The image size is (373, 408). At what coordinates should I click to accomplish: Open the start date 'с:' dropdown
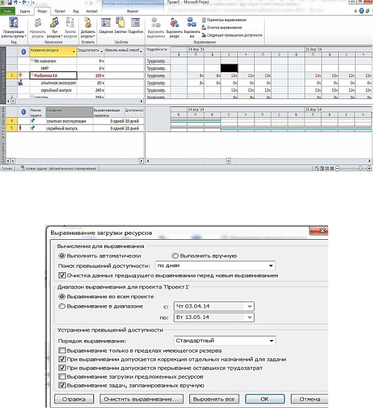pos(250,306)
